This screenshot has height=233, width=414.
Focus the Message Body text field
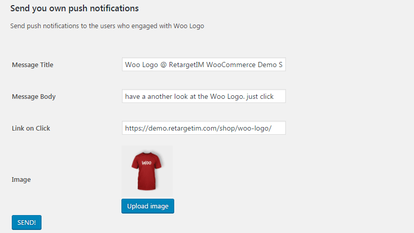coord(203,96)
